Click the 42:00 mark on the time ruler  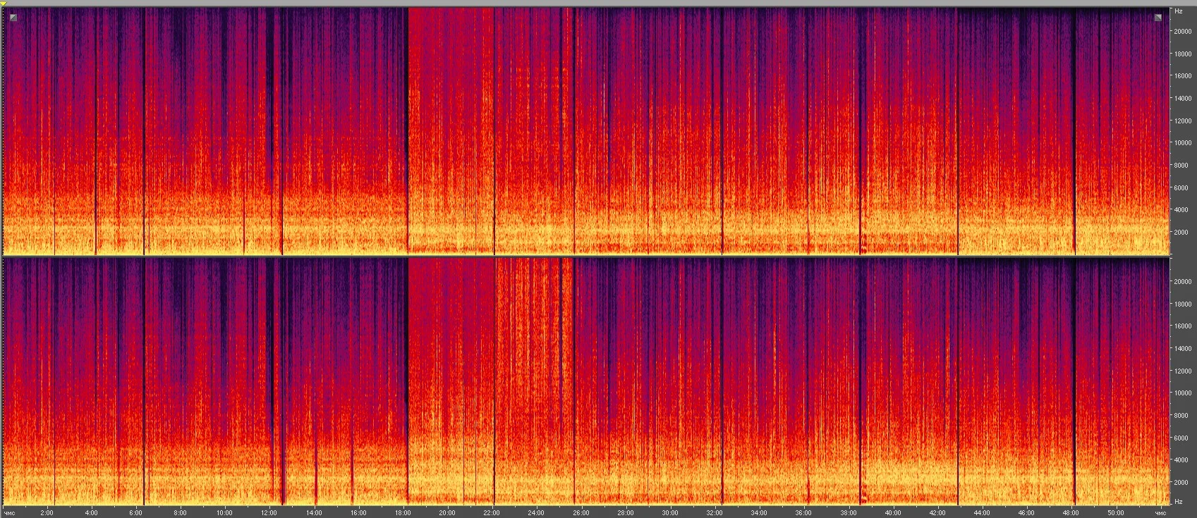[937, 512]
